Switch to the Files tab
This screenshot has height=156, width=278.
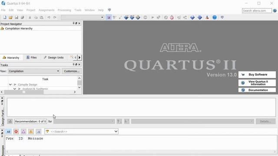pos(32,58)
